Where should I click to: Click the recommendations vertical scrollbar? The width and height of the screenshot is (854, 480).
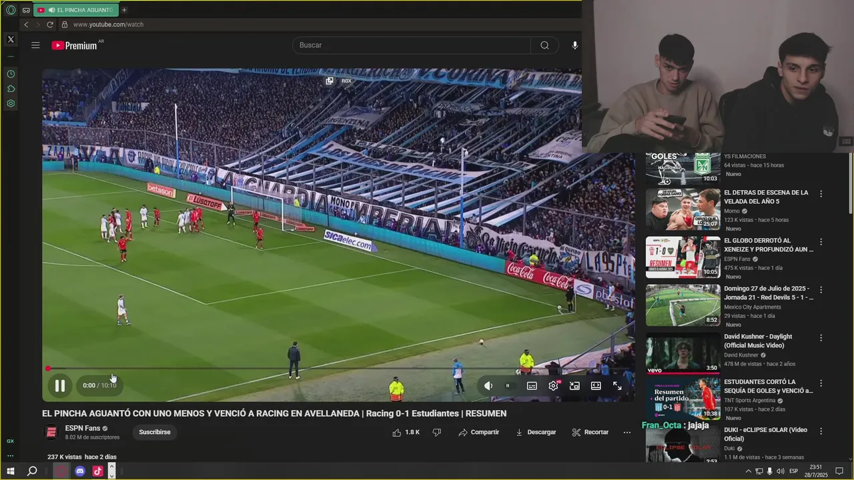tap(850, 183)
